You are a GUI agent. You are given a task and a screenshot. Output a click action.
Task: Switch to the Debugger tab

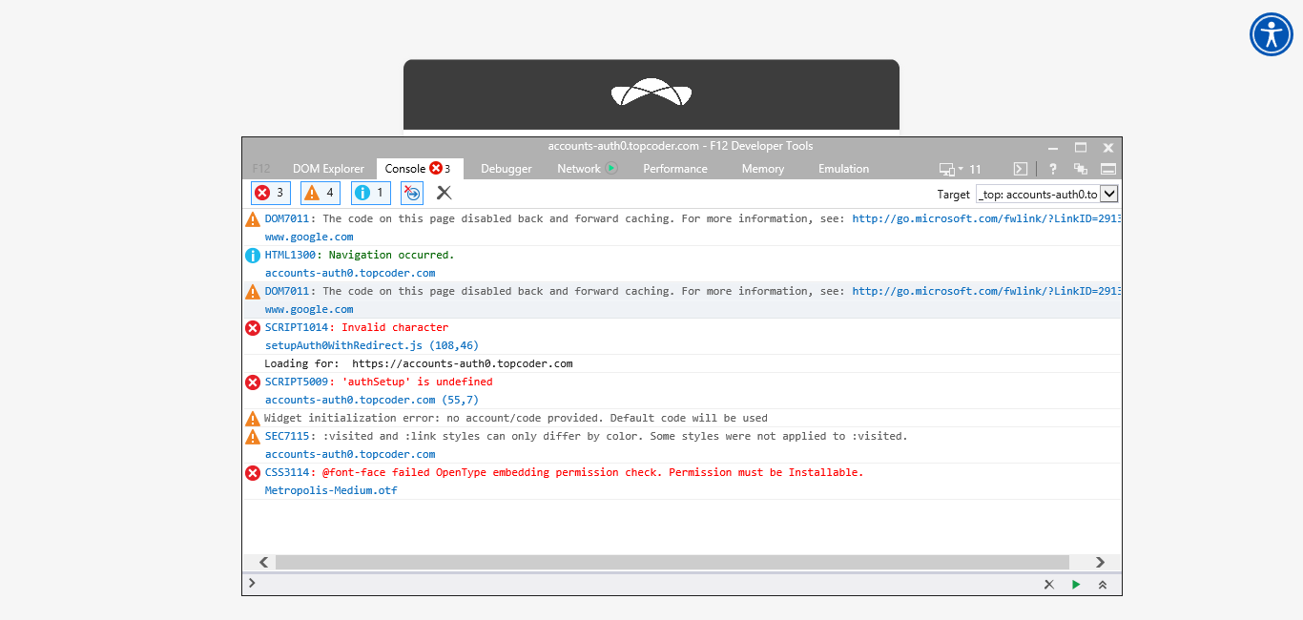point(507,169)
